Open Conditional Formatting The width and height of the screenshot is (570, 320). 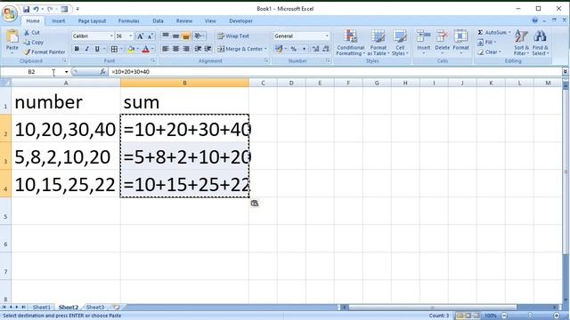350,43
